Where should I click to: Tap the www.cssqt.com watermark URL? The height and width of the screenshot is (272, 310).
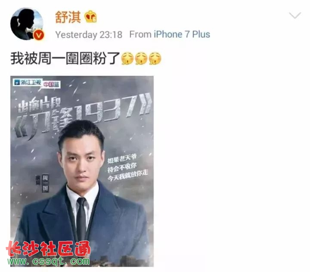click(49, 261)
